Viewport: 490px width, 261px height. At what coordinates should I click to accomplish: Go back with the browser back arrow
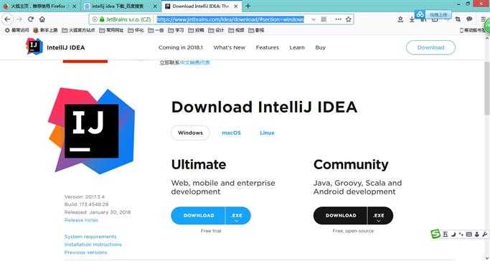click(7, 19)
